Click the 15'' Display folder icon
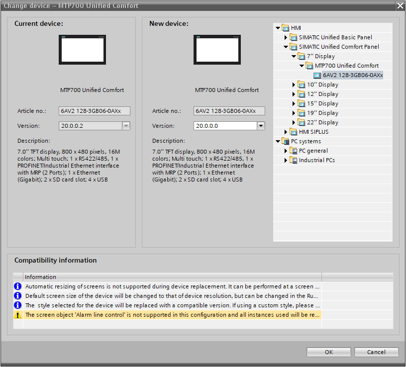406x367 pixels. pos(301,103)
